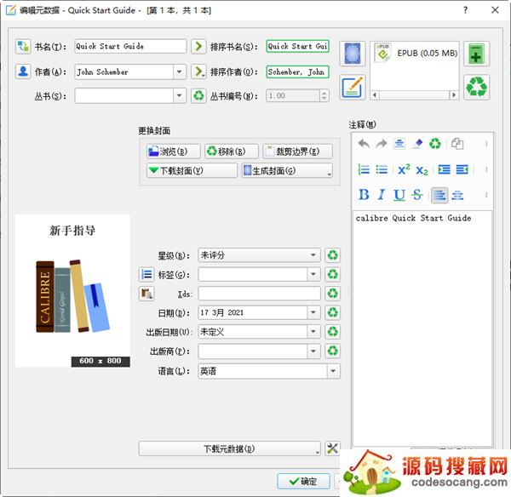Open the date picker for 17 3月 2021
The height and width of the screenshot is (497, 511).
[313, 312]
